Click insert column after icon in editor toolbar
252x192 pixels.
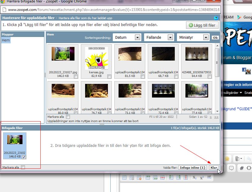[178, 177]
